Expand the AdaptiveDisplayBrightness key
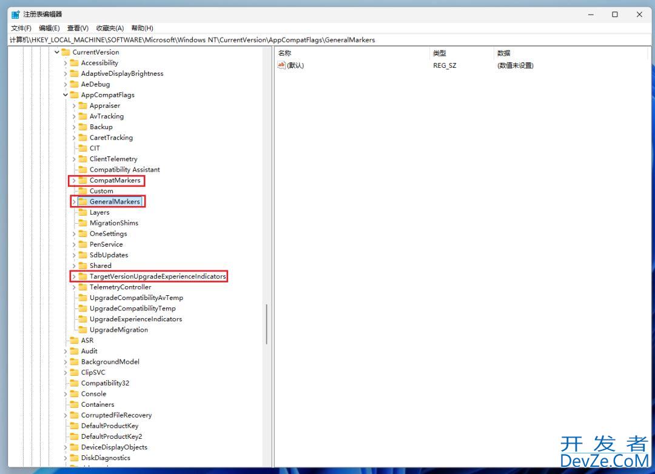655x474 pixels. pos(65,73)
